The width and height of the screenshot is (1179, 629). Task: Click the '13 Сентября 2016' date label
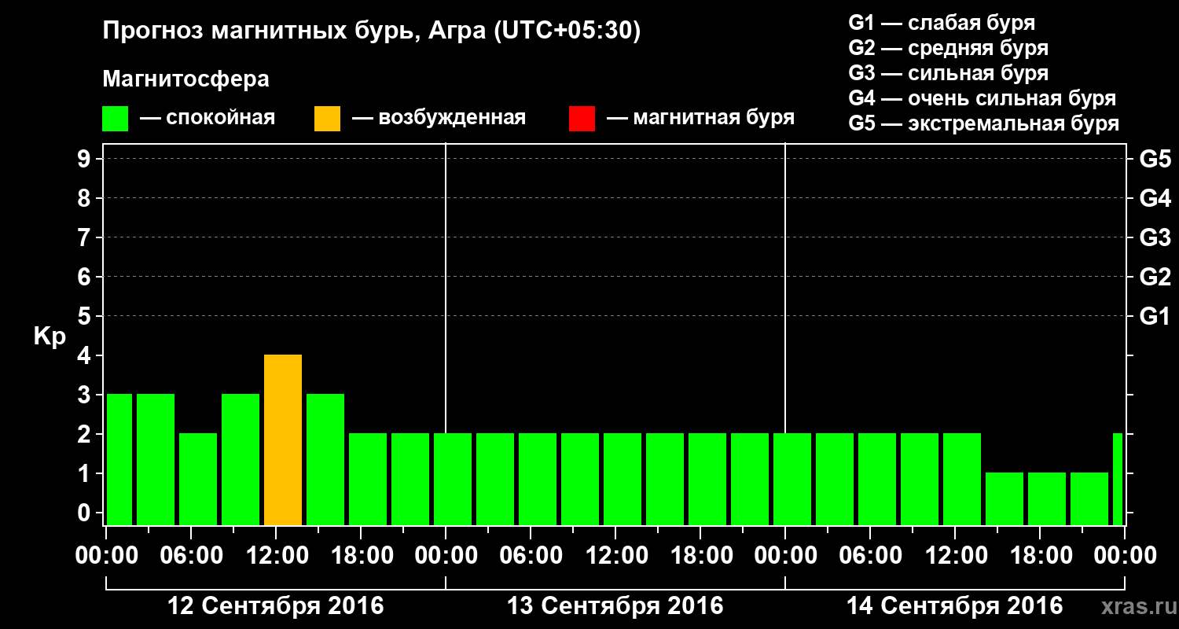coord(615,606)
